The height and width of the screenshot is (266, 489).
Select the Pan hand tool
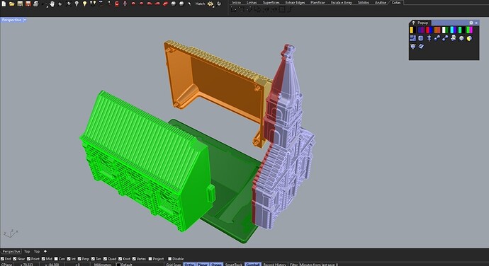tap(52, 4)
